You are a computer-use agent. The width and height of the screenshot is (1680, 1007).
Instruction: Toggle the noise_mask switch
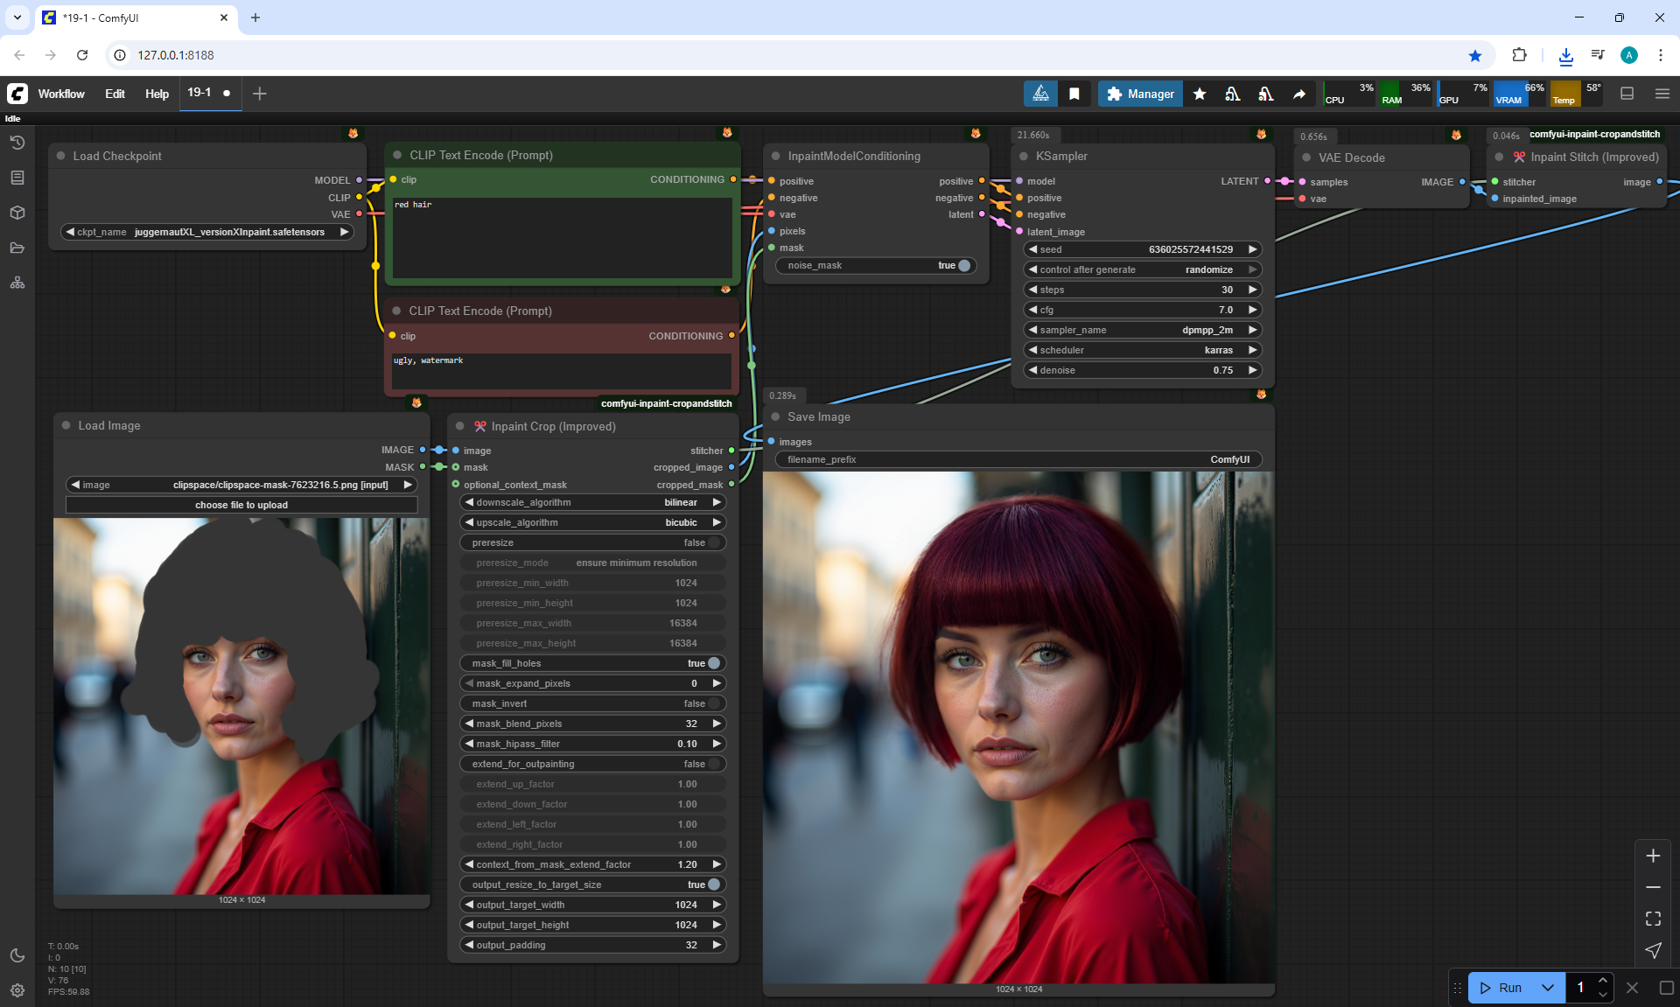[963, 265]
